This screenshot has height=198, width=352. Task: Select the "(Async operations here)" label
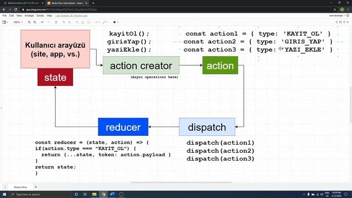click(154, 77)
